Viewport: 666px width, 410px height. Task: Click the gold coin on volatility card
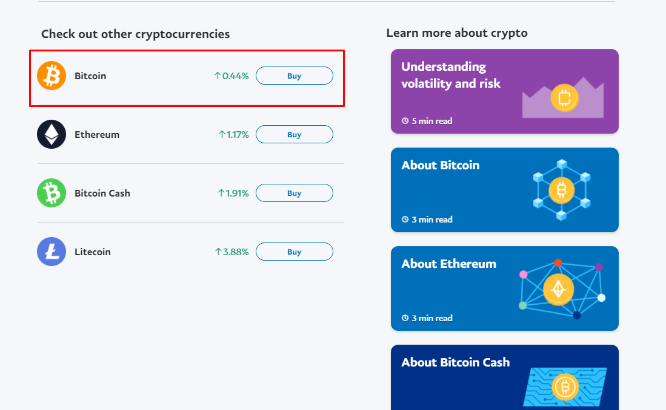tap(564, 97)
